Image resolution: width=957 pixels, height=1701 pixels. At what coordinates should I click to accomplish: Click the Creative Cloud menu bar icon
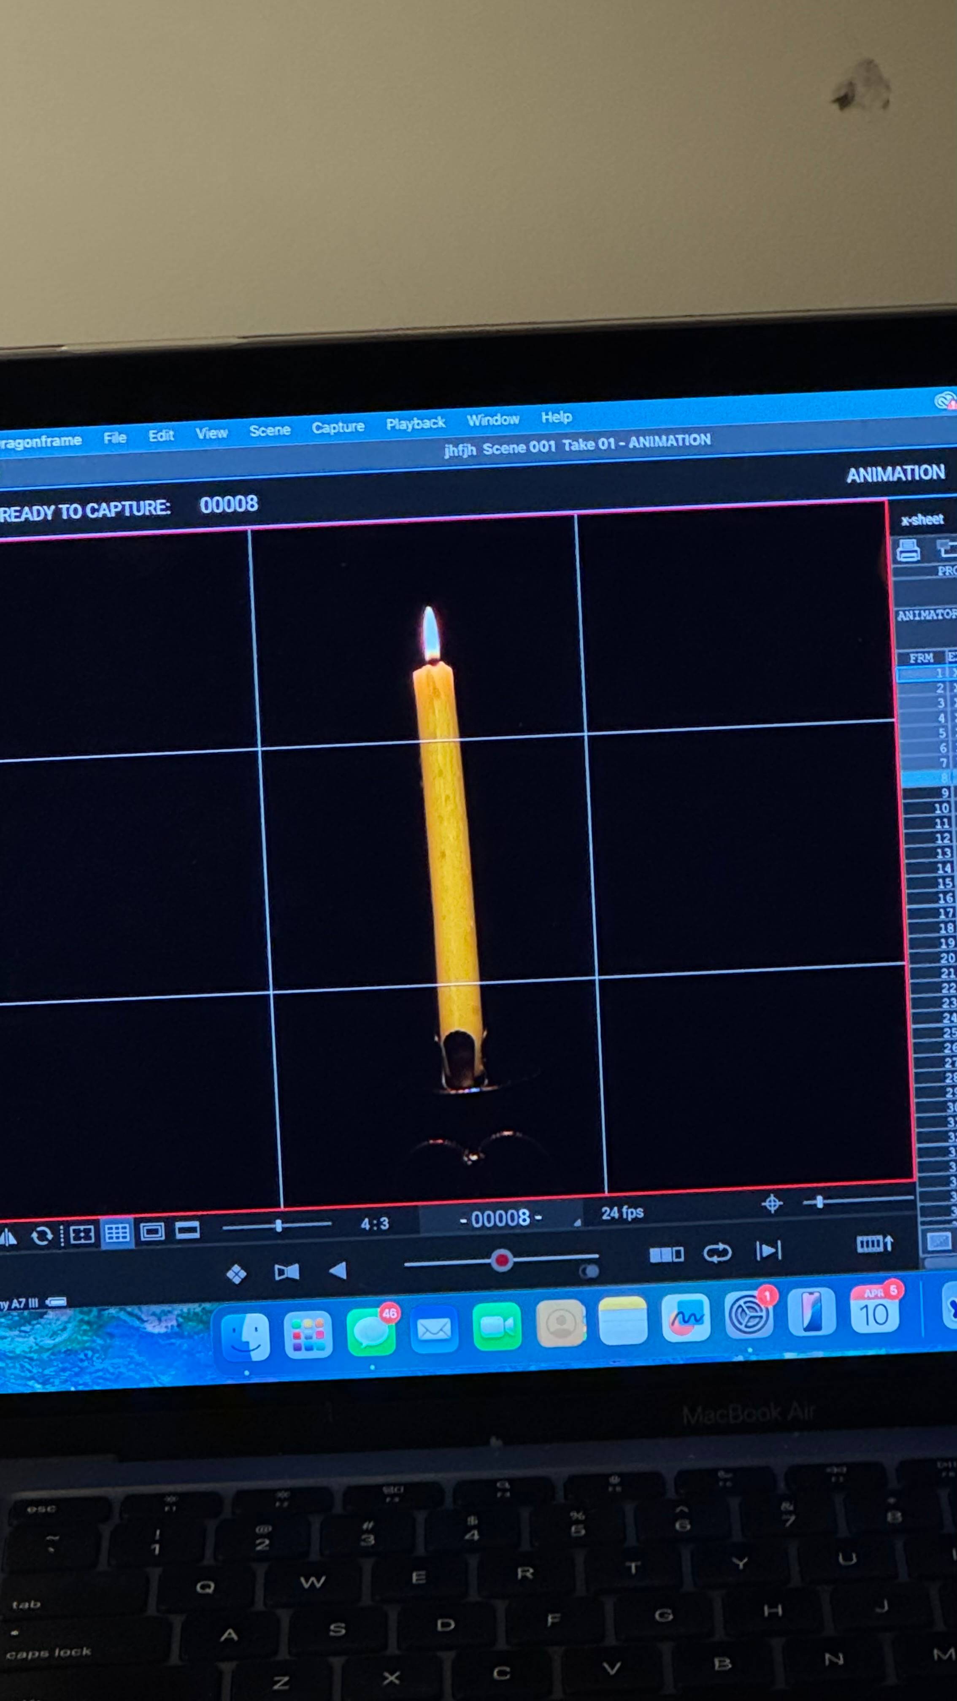click(946, 401)
